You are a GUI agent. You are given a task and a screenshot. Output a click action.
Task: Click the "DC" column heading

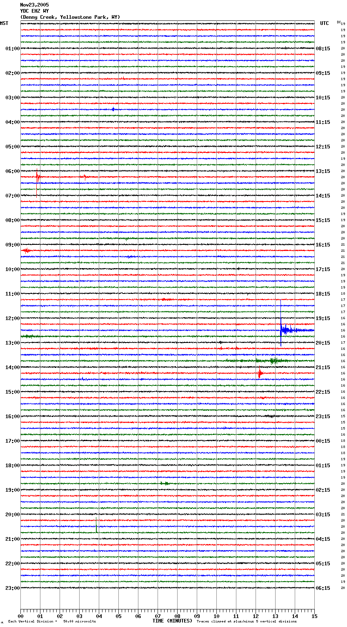coord(339,22)
